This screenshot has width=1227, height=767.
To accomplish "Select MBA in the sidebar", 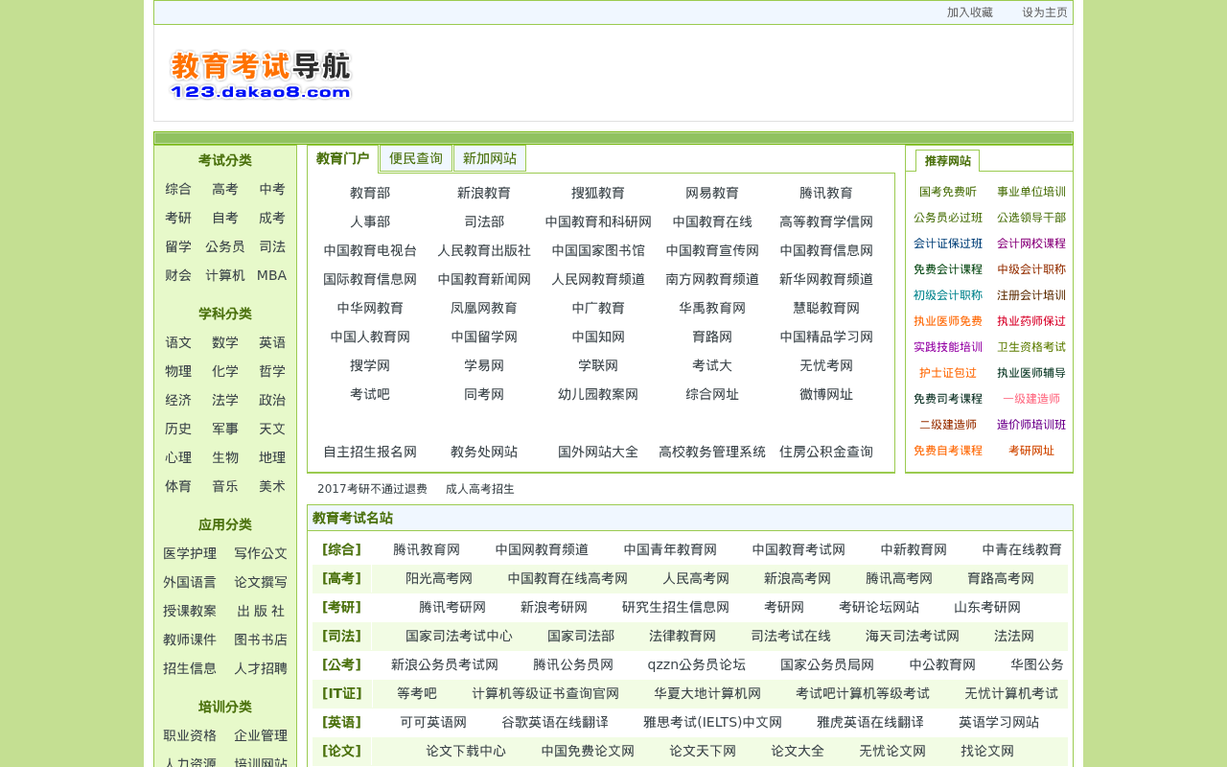I will [x=272, y=276].
